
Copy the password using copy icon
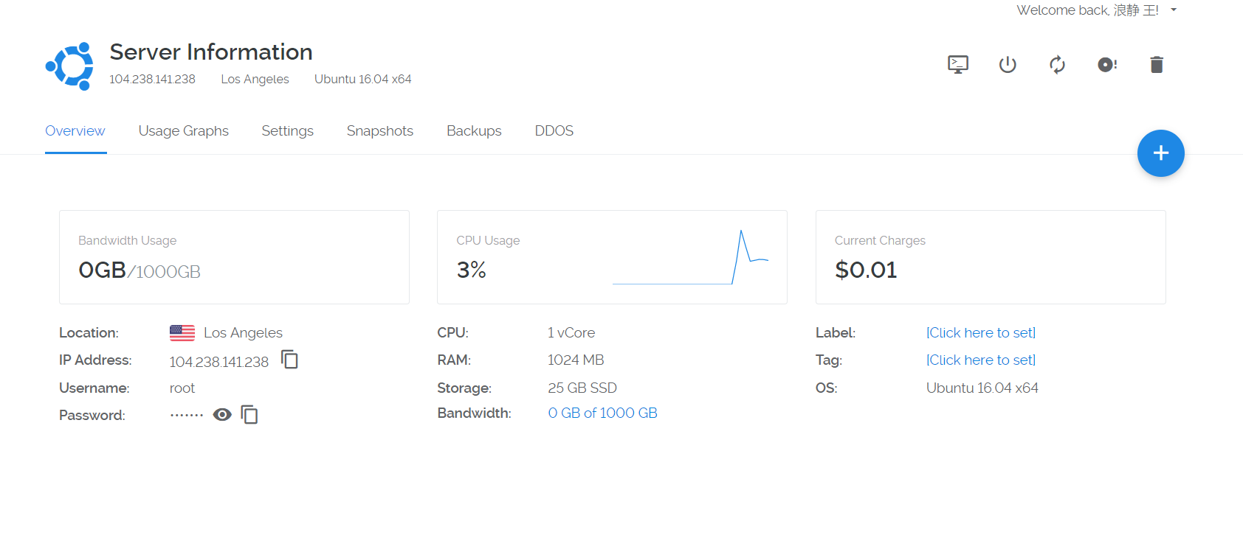click(249, 415)
